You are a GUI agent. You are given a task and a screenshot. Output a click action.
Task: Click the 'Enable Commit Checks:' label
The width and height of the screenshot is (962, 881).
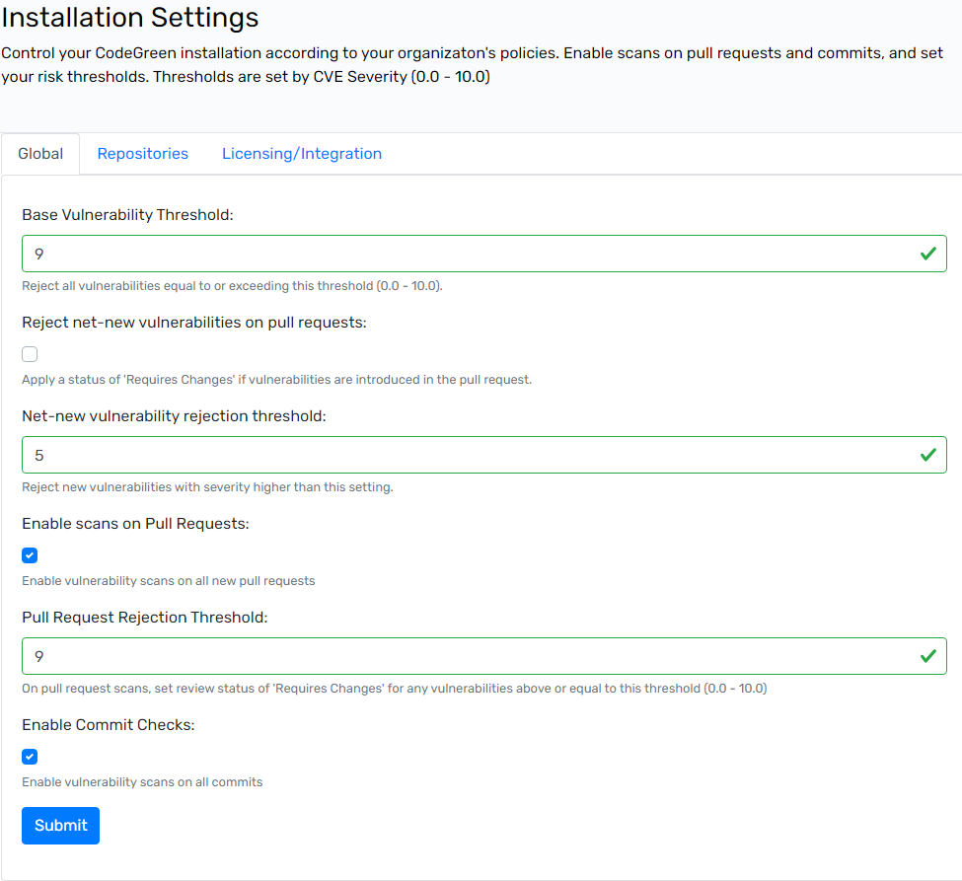click(x=109, y=724)
